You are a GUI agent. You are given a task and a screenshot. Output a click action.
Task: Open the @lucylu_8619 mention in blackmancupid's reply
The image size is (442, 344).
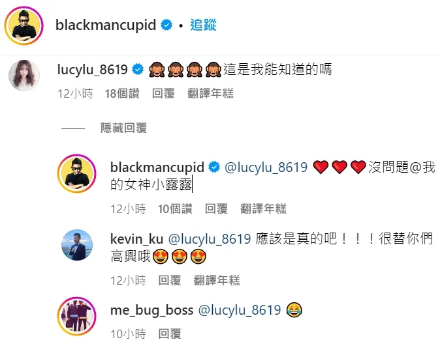click(266, 167)
